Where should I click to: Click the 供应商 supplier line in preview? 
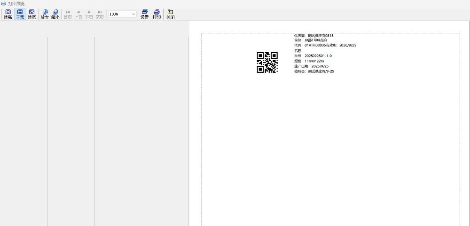(x=313, y=36)
